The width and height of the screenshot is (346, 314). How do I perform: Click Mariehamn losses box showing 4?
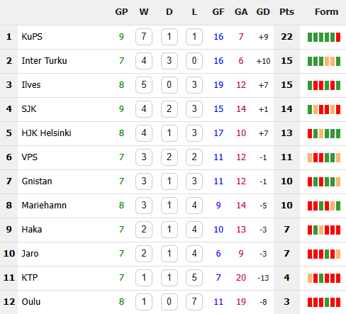194,206
